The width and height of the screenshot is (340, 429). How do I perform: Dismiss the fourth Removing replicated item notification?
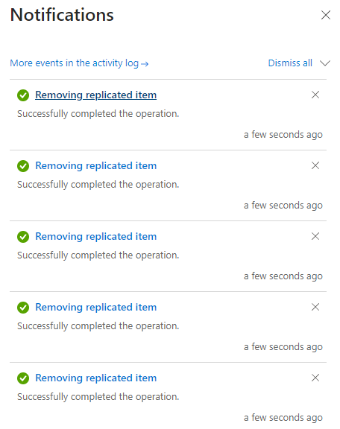[315, 307]
